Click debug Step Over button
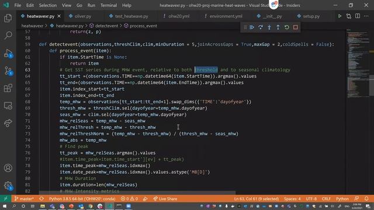The width and height of the screenshot is (374, 210). [261, 27]
